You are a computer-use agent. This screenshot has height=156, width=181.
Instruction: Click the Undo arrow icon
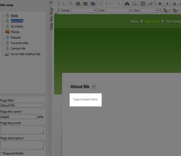[111, 4]
